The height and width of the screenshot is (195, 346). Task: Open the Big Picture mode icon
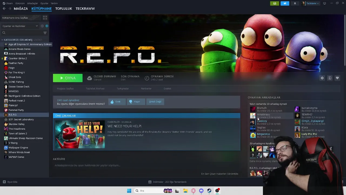click(x=324, y=3)
